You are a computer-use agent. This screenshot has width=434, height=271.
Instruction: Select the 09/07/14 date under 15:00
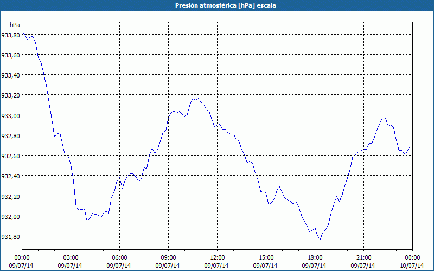click(x=265, y=266)
